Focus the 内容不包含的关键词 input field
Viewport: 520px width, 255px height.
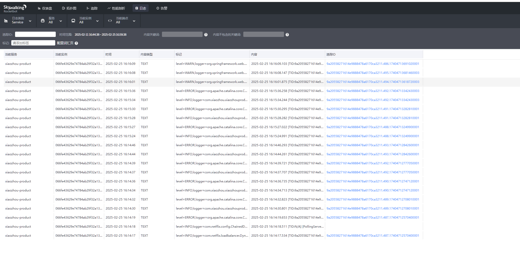[x=264, y=34]
